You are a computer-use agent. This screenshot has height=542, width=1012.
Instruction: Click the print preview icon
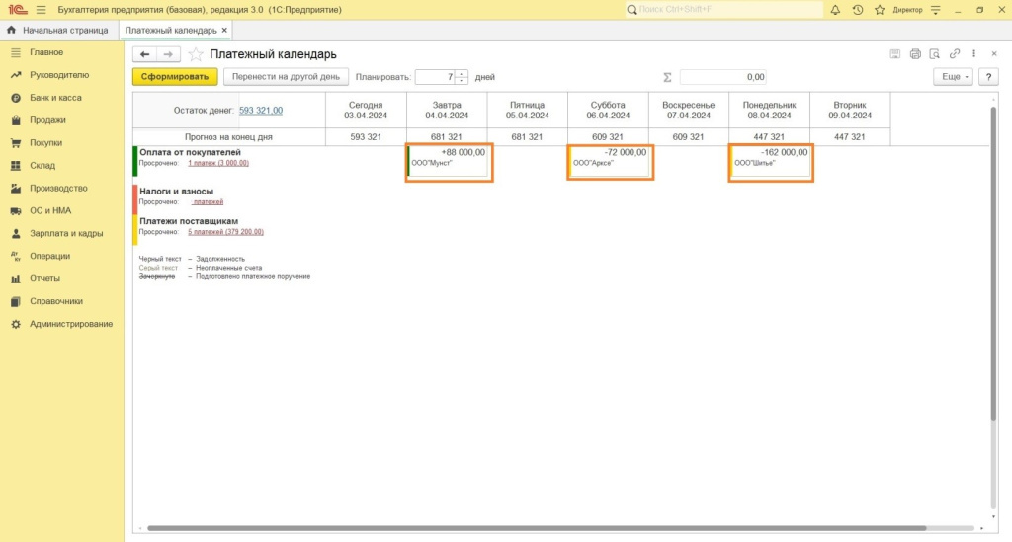(935, 53)
